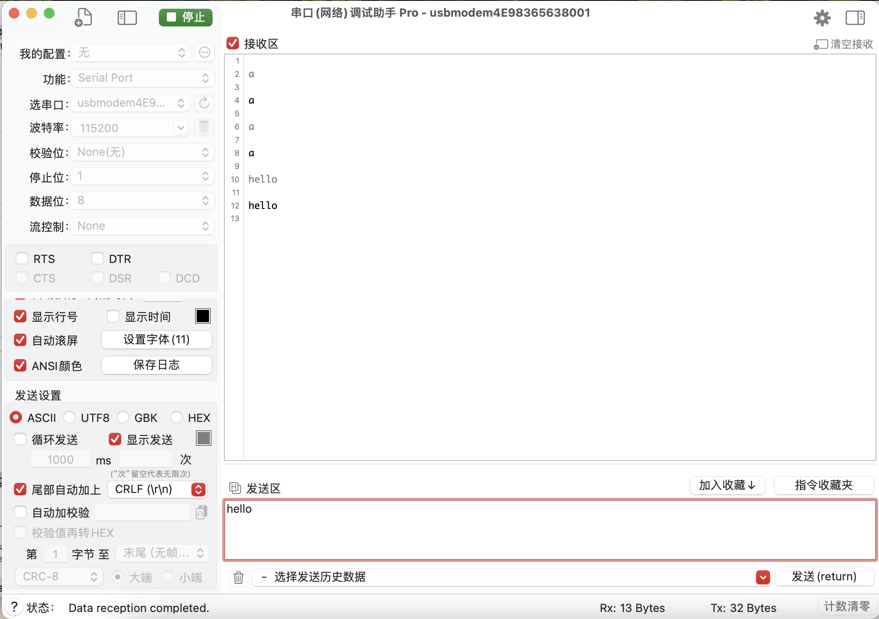Viewport: 879px width, 619px height.
Task: Select GBK send encoding
Action: [123, 417]
